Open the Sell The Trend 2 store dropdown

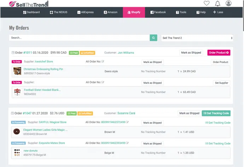pyautogui.click(x=197, y=38)
